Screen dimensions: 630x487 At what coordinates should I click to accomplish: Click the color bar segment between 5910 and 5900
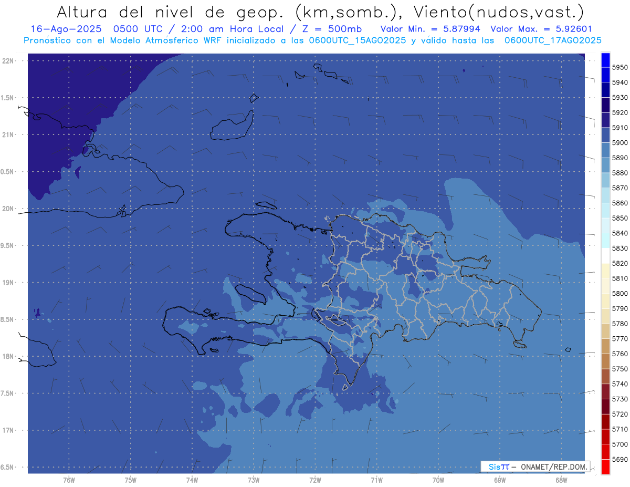point(605,135)
